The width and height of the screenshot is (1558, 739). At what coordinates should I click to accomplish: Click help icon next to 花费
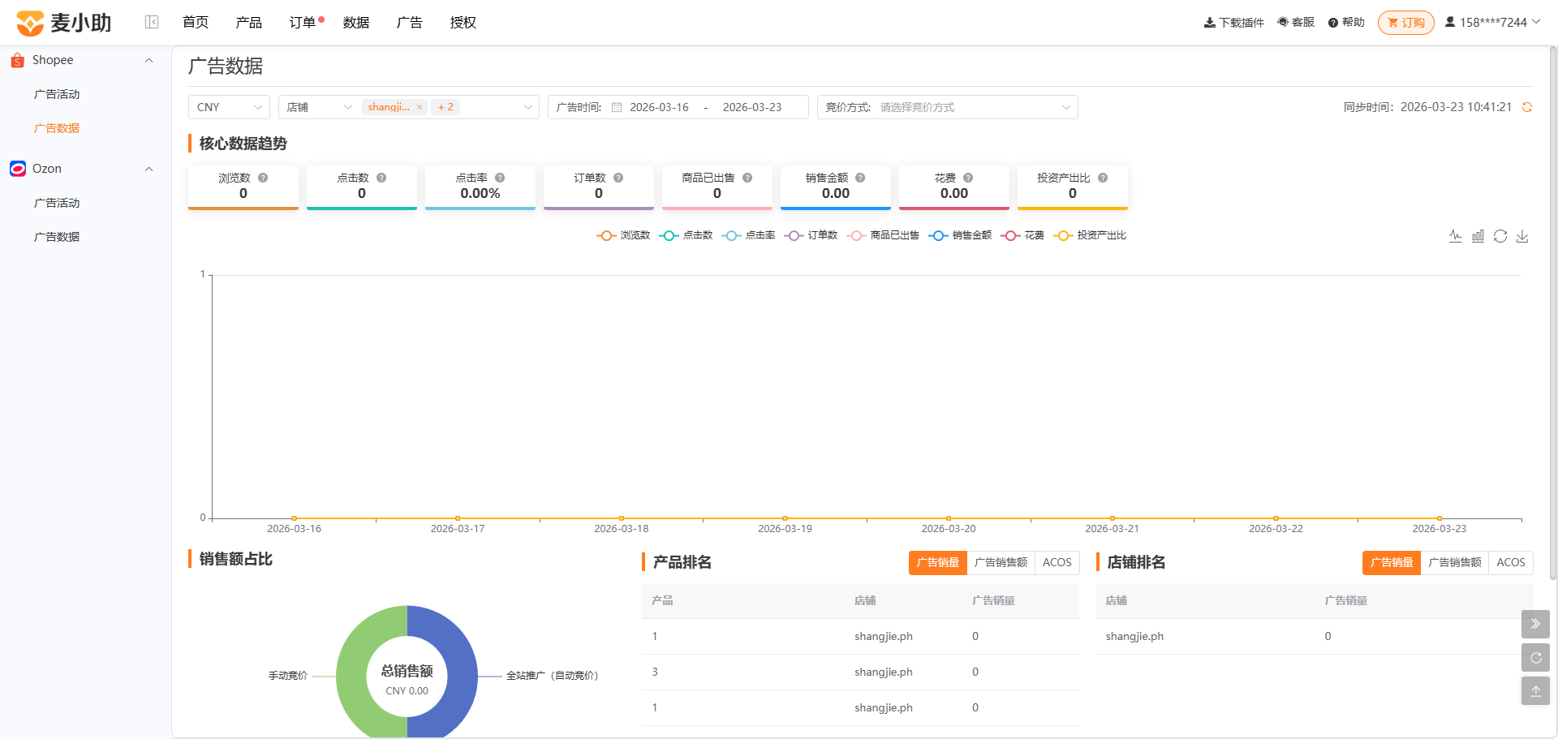pos(968,178)
